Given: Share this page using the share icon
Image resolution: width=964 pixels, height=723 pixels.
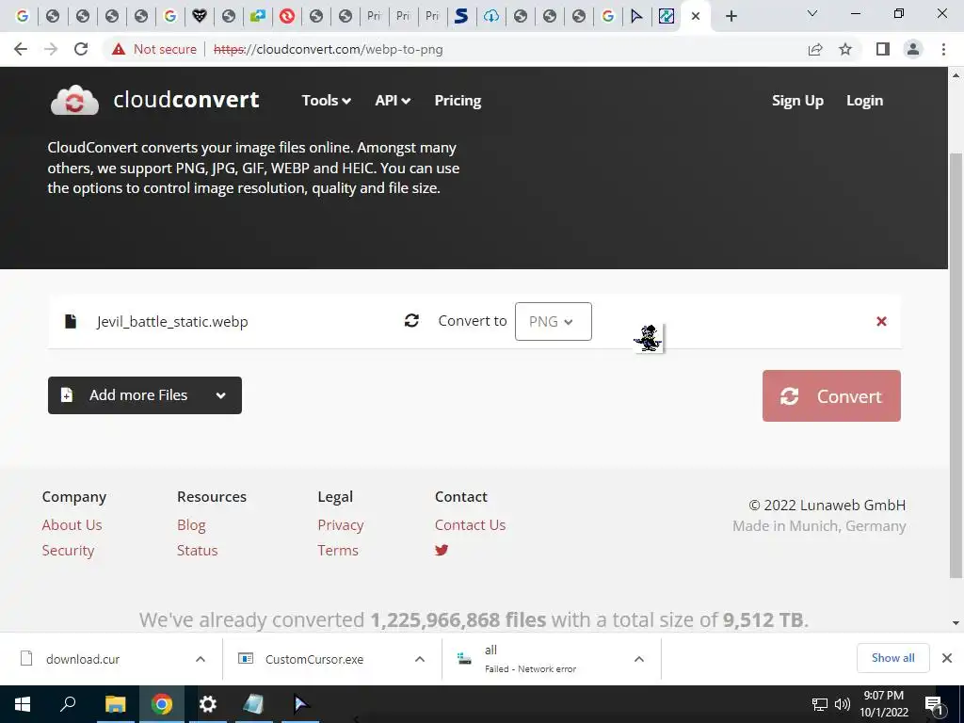Looking at the screenshot, I should coord(815,49).
